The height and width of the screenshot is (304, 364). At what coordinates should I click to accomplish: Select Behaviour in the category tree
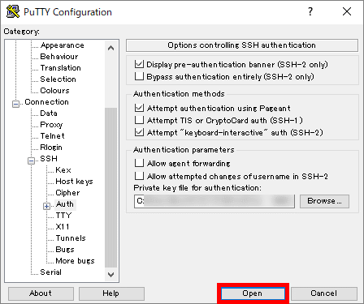[59, 57]
